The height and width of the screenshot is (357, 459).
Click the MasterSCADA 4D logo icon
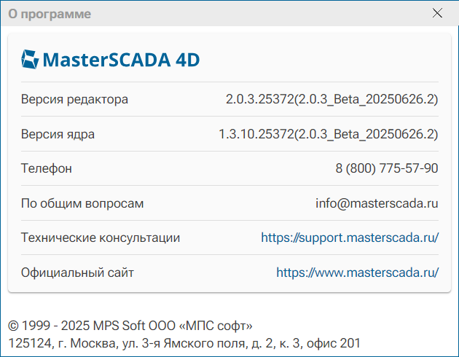30,60
